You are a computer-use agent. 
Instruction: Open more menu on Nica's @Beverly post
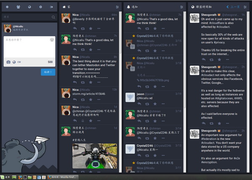click(x=99, y=28)
